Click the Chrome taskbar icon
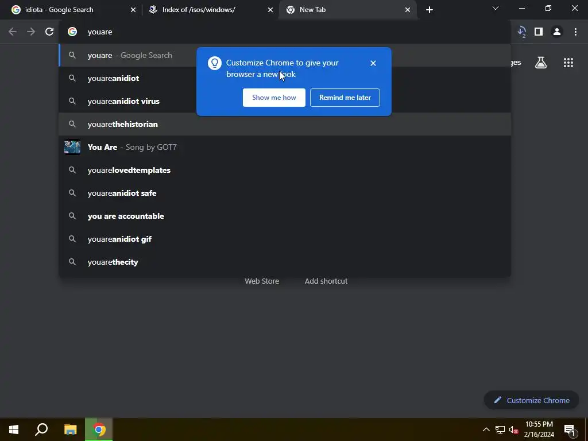The image size is (588, 441). coord(99,430)
